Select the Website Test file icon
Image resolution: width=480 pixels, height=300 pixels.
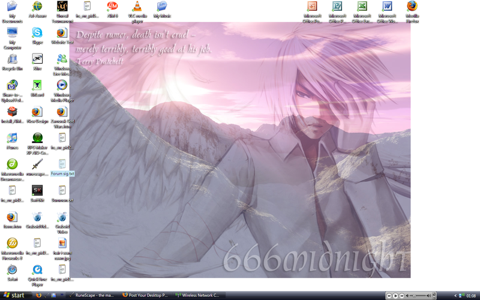pos(62,35)
